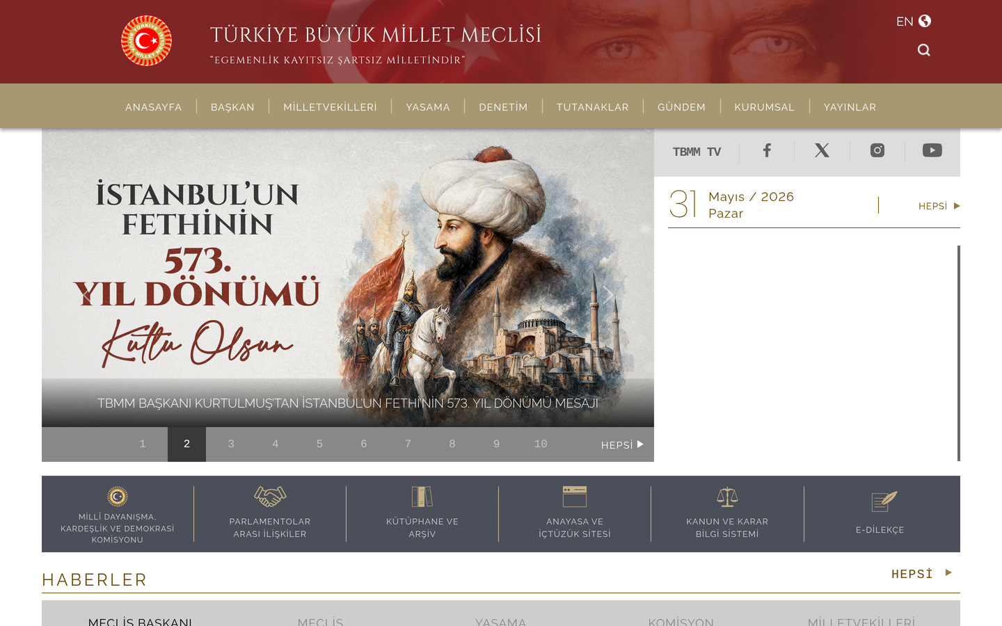Screen dimensions: 1002x626
Task: Click the Mayıs / 2026 date text
Action: (x=751, y=197)
